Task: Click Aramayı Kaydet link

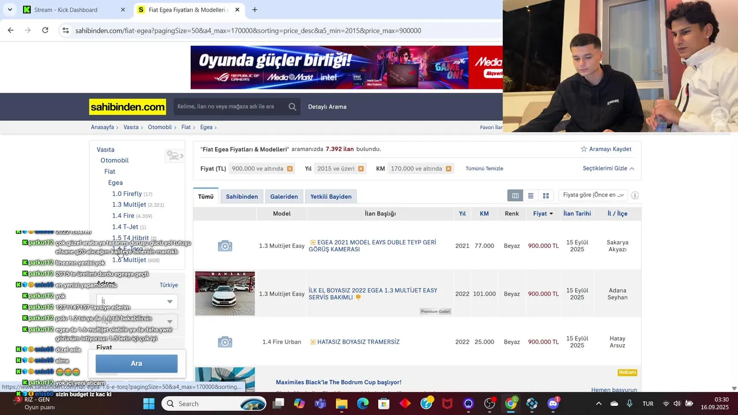Action: click(x=610, y=149)
